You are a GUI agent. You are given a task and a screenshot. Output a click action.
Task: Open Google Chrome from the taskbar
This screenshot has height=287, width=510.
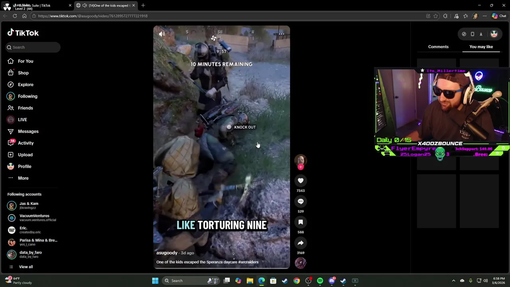tap(297, 281)
